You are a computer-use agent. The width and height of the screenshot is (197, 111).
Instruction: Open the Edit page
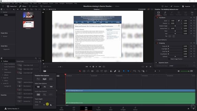[x=86, y=109]
